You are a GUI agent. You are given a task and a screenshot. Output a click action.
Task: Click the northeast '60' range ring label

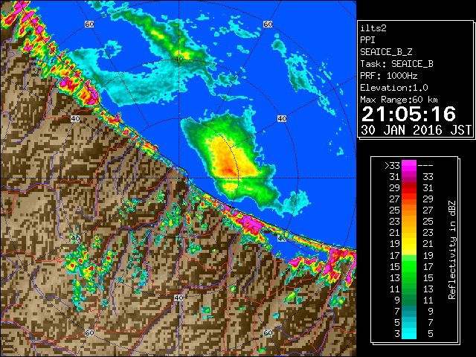[x=268, y=24]
